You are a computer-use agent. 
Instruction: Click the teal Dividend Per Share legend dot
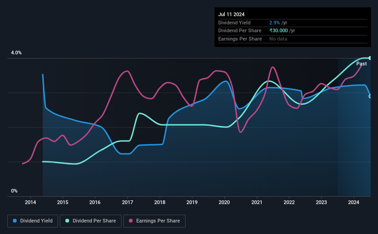(x=67, y=221)
